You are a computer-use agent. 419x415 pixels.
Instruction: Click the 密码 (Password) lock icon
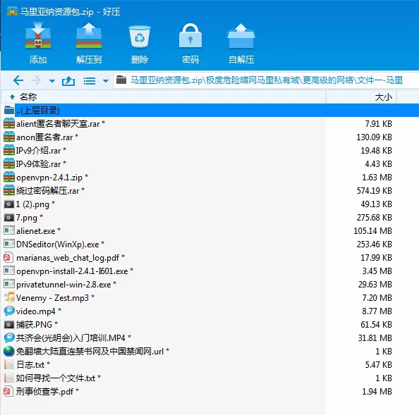190,36
